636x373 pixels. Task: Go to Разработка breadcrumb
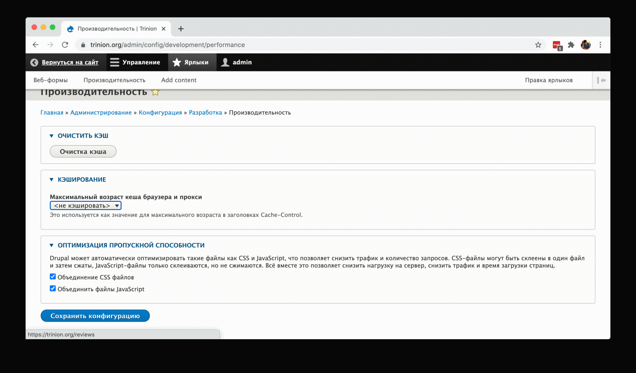pos(205,113)
